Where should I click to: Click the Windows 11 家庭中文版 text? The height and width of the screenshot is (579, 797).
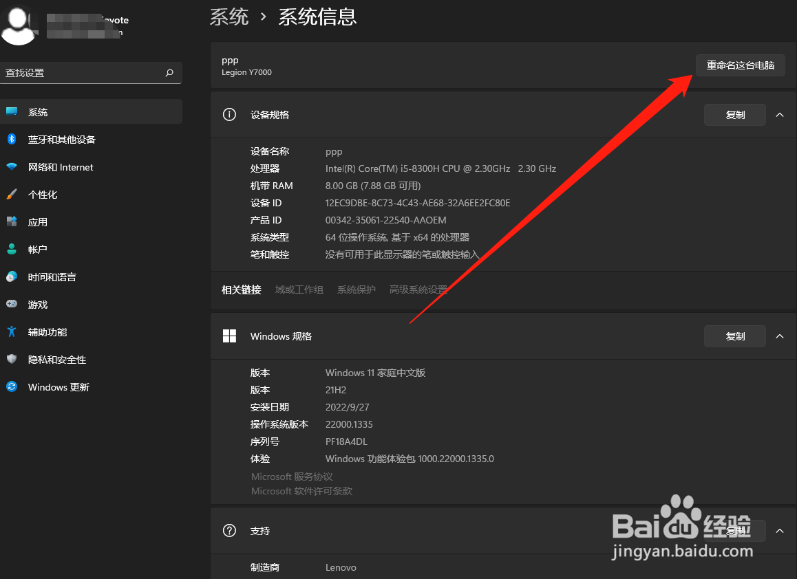coord(375,372)
